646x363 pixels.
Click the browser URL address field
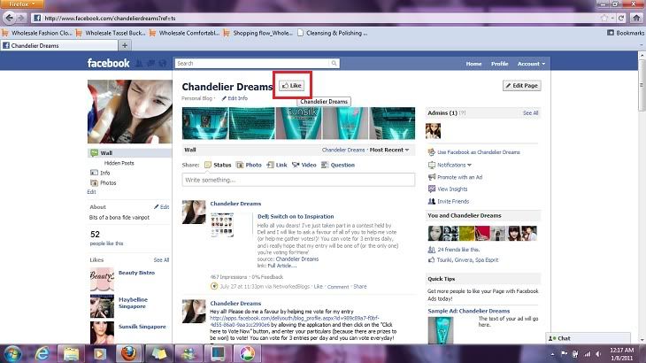point(315,18)
